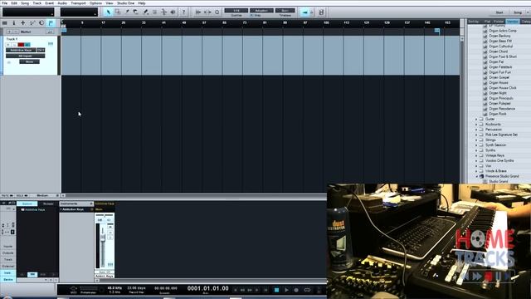Click the tempo track clock icon
Screen dimensions: 531x299
(41, 23)
